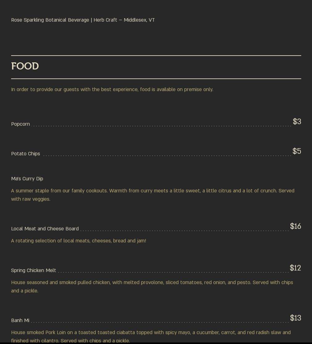Click the FOOD section heading
Screen dimensions: 312x344
click(x=25, y=66)
